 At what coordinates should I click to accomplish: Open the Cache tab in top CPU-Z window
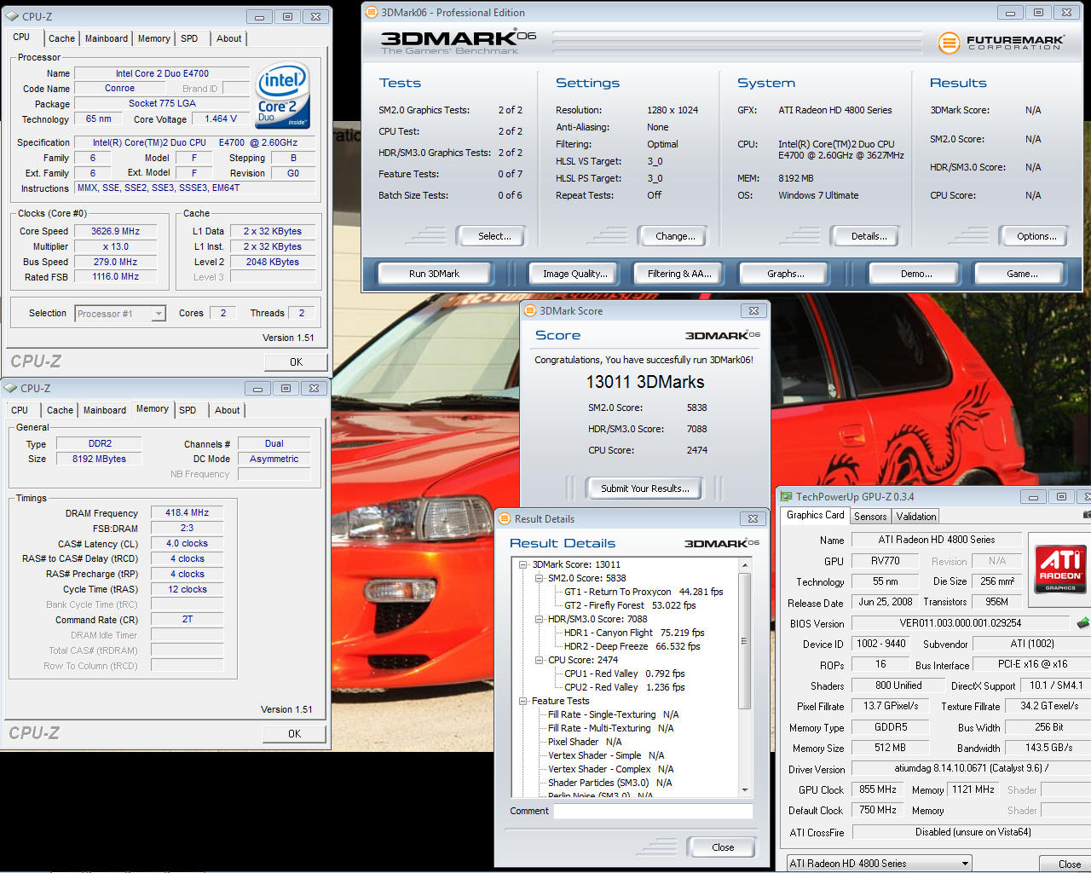[x=61, y=38]
